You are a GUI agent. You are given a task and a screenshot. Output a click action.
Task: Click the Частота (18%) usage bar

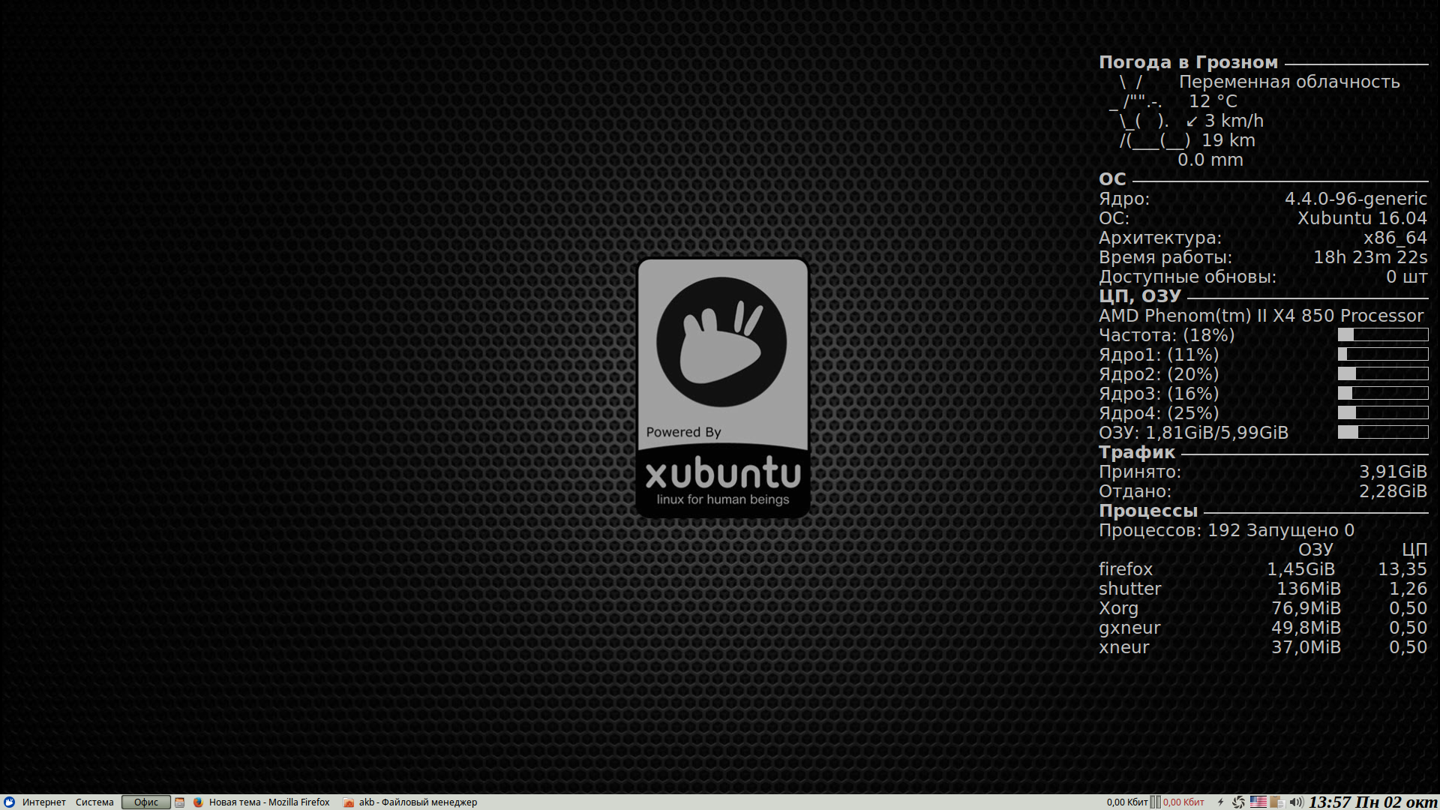[1383, 334]
